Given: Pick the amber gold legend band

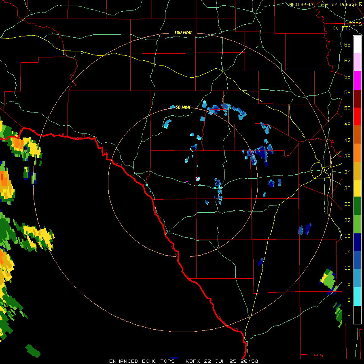Looking at the screenshot, I should (357, 171).
